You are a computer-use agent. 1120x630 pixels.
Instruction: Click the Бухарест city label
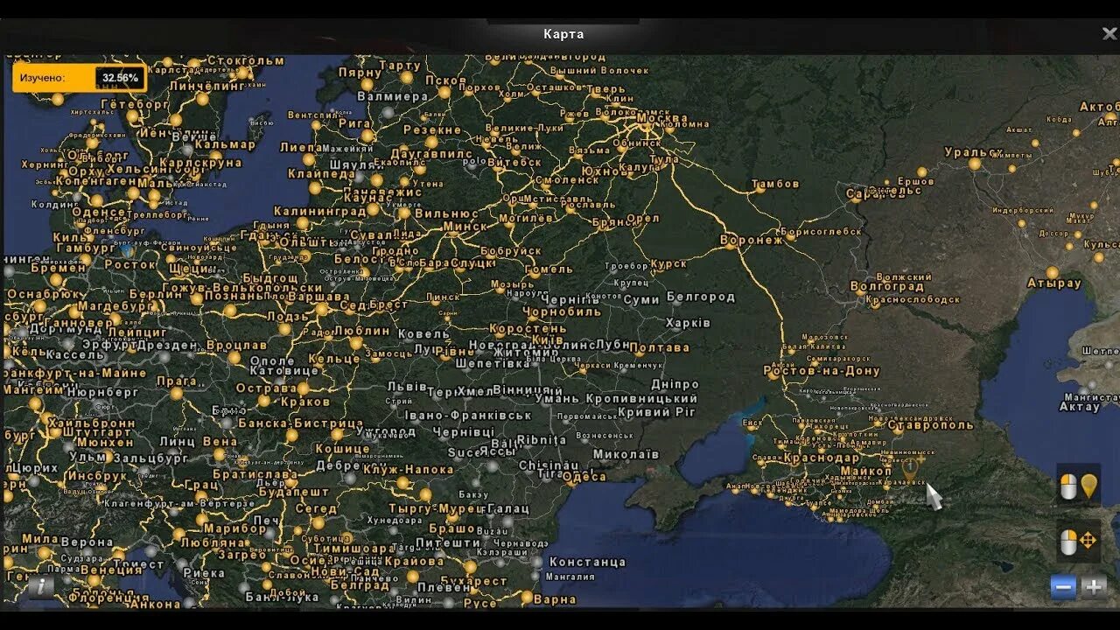pos(475,581)
